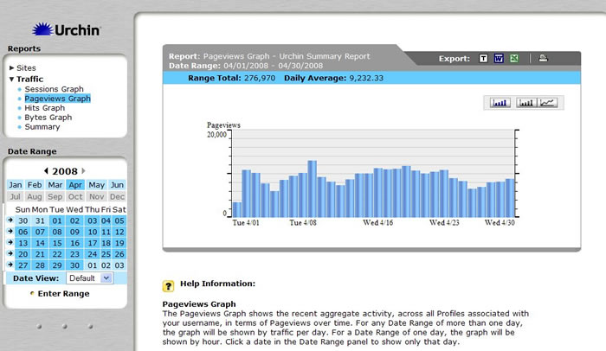Select calendar date 14 Monday
The width and height of the screenshot is (606, 351).
point(40,243)
